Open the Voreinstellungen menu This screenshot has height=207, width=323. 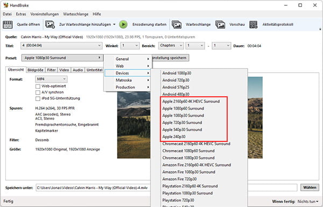[45, 14]
